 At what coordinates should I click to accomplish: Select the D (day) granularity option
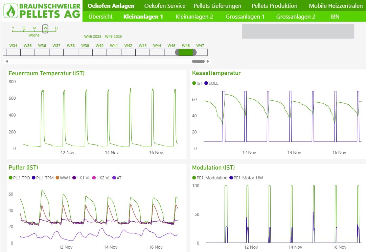tap(56, 30)
